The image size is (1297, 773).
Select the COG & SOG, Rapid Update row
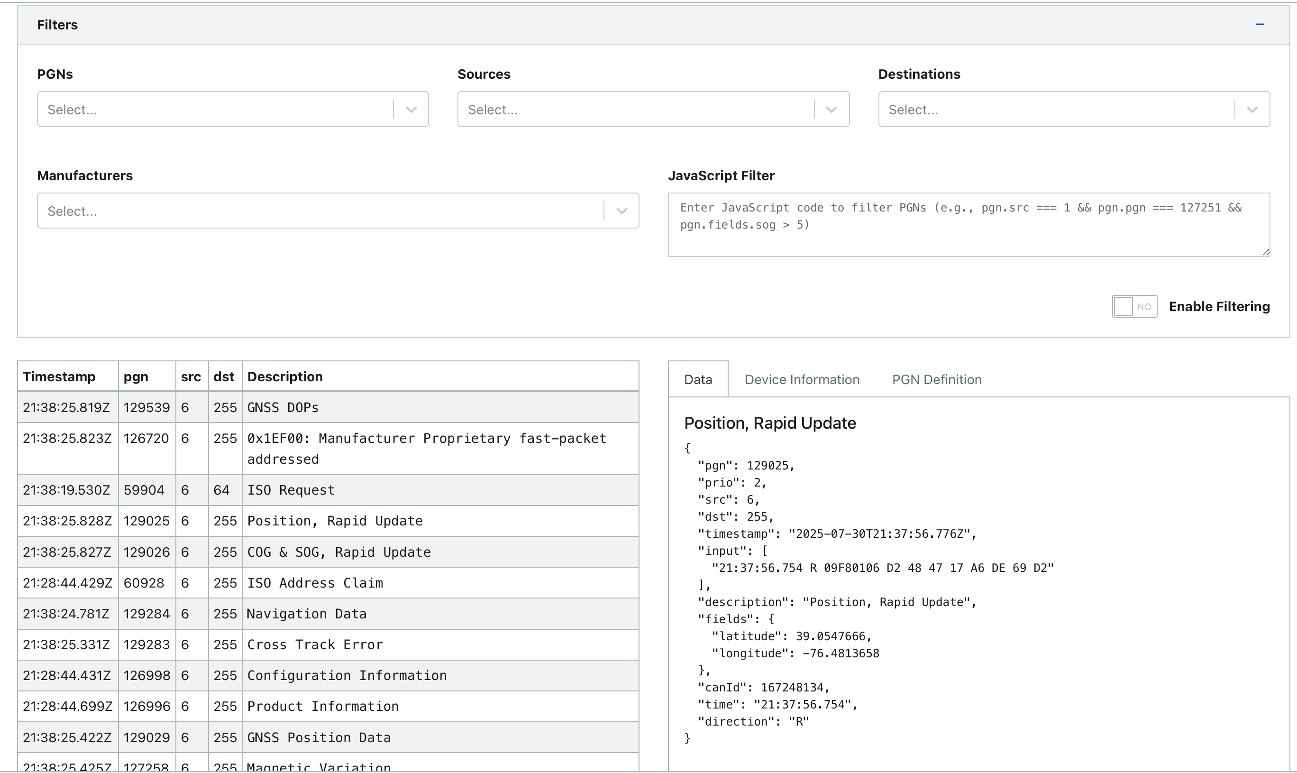click(328, 552)
